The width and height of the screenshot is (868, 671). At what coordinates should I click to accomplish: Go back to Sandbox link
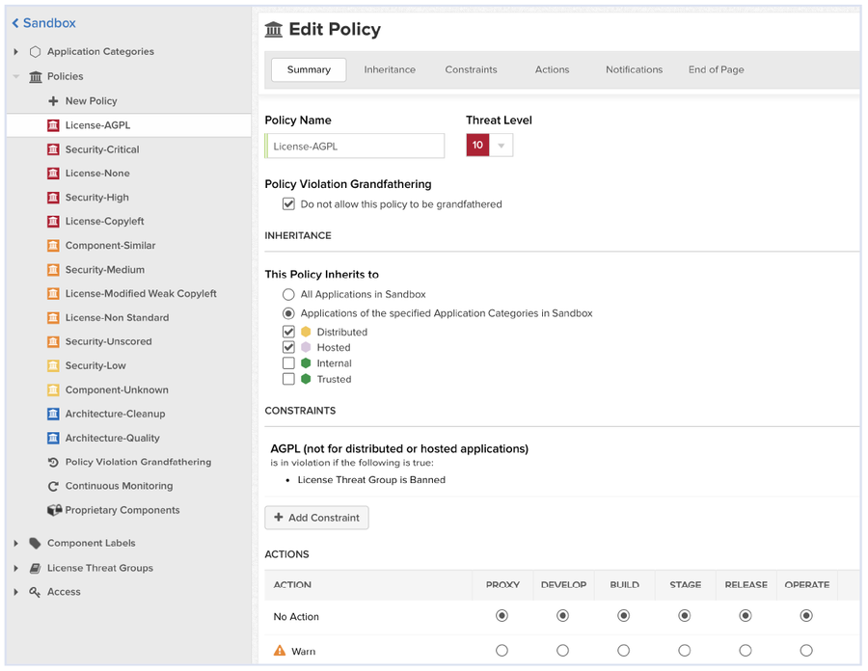pos(43,23)
